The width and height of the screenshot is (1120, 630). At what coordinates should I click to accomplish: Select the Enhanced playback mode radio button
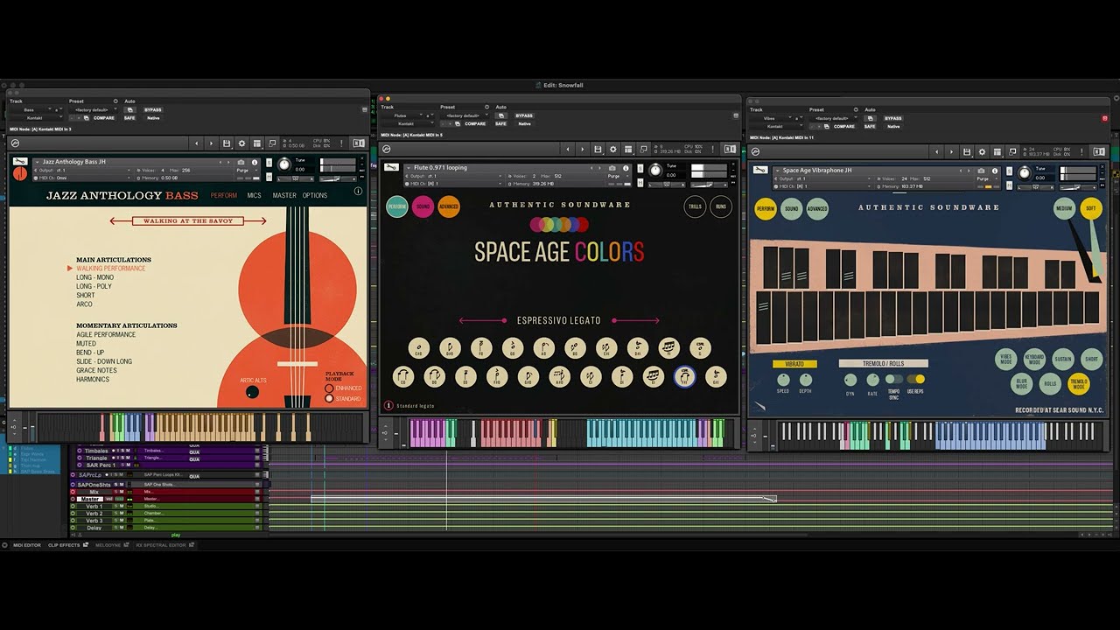tap(329, 388)
